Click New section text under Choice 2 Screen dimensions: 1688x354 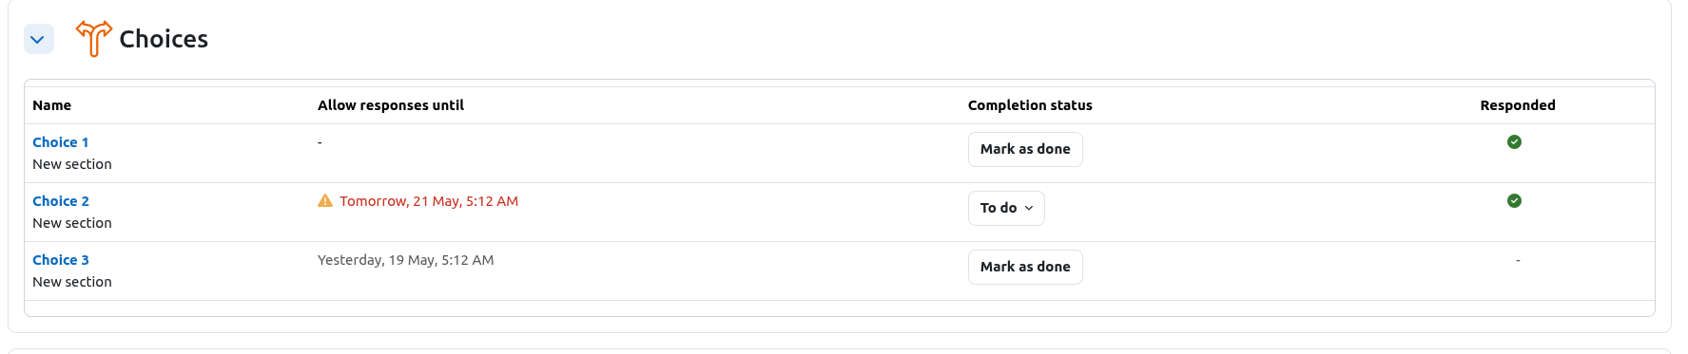tap(72, 223)
